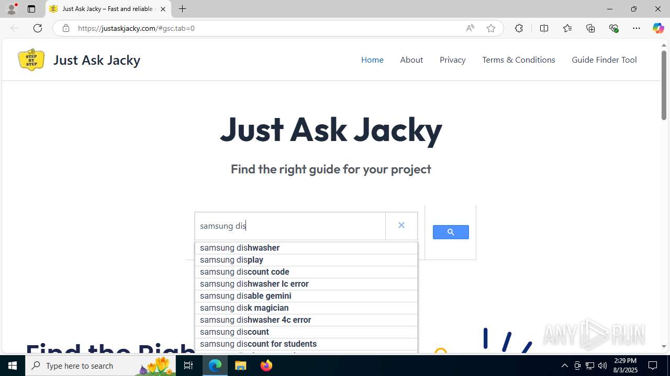Show hidden tray icons chevron
670x376 pixels.
(564, 366)
